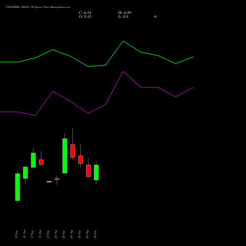
Task: Click the '29 Sep' date label
Action: [x=95, y=234]
